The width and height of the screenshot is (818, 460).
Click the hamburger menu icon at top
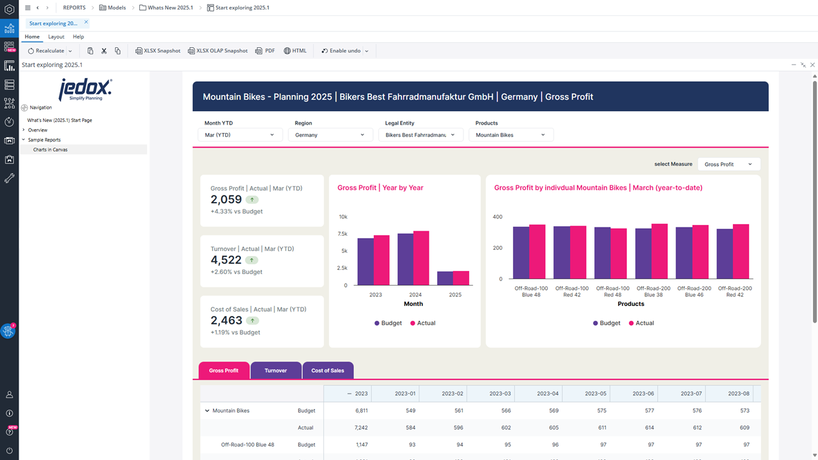click(27, 8)
